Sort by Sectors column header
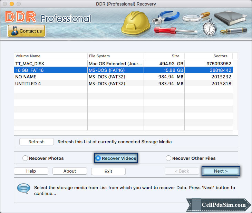Image resolution: width=252 pixels, height=213 pixels. point(209,56)
